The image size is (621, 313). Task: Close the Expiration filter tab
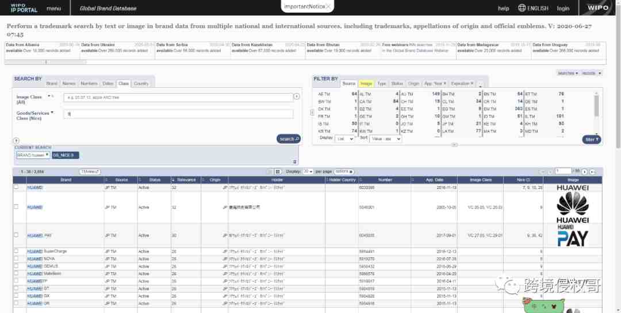click(x=471, y=83)
